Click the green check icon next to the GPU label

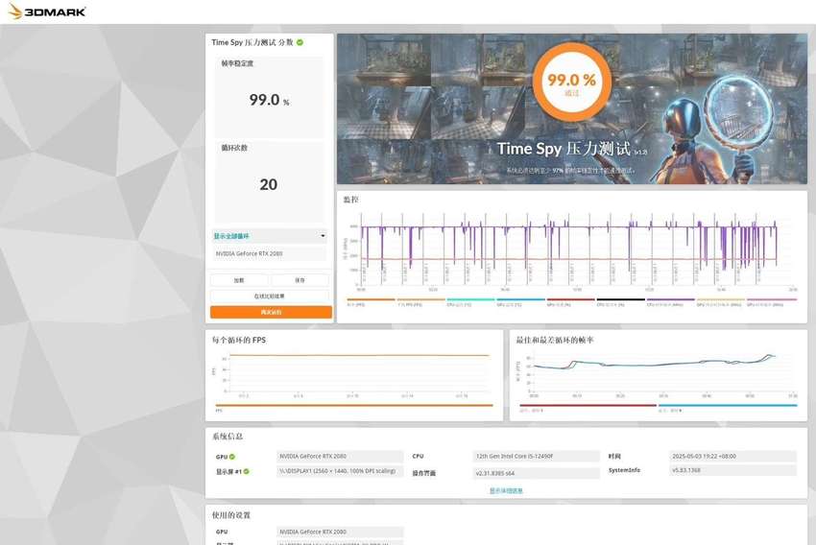(x=232, y=457)
